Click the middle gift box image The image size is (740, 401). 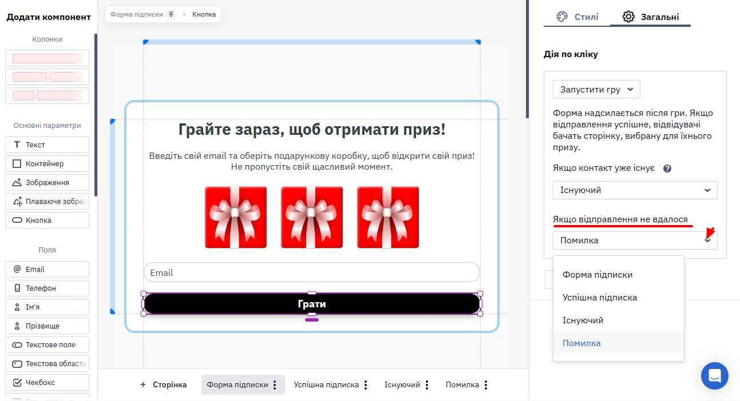click(x=312, y=217)
